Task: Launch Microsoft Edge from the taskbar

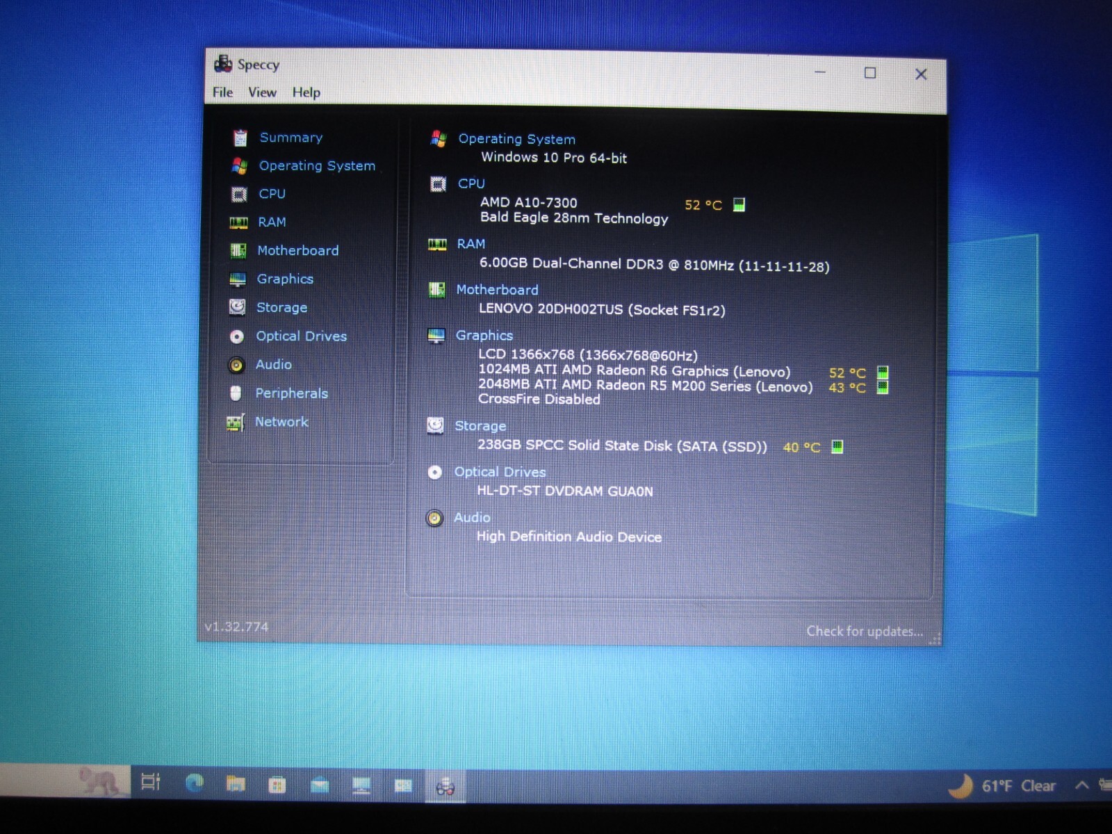Action: click(195, 783)
